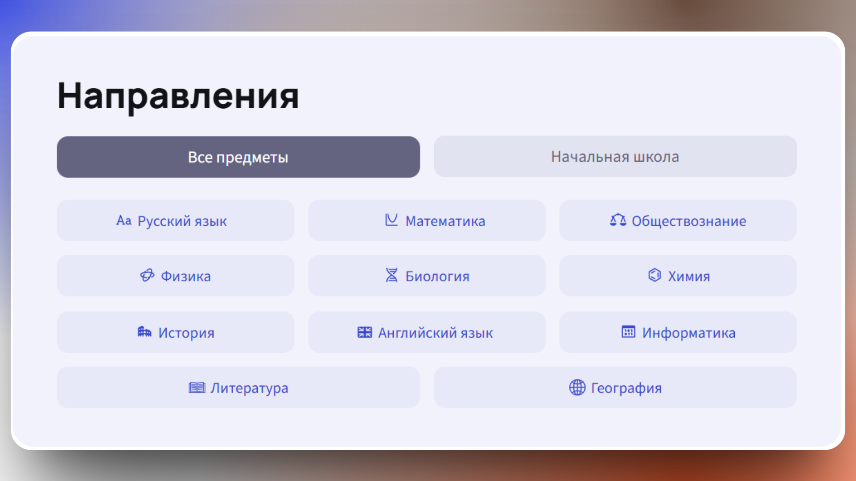
Task: Open the Физика subject card
Action: [176, 276]
